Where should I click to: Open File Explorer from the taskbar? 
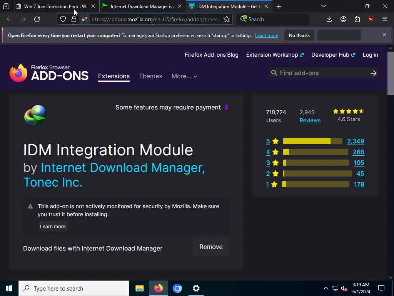pos(139,288)
